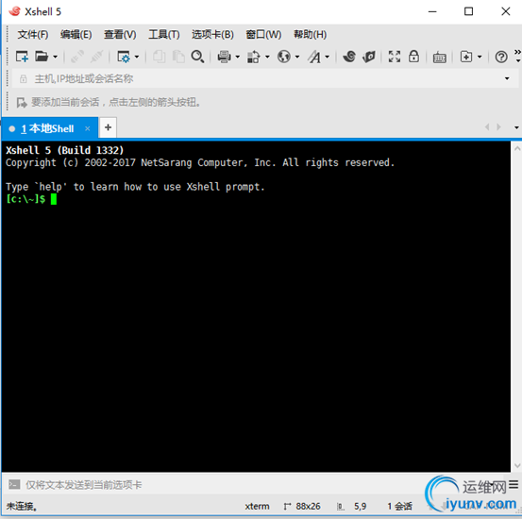Image resolution: width=522 pixels, height=519 pixels.
Task: Toggle full screen mode icon
Action: coord(395,57)
